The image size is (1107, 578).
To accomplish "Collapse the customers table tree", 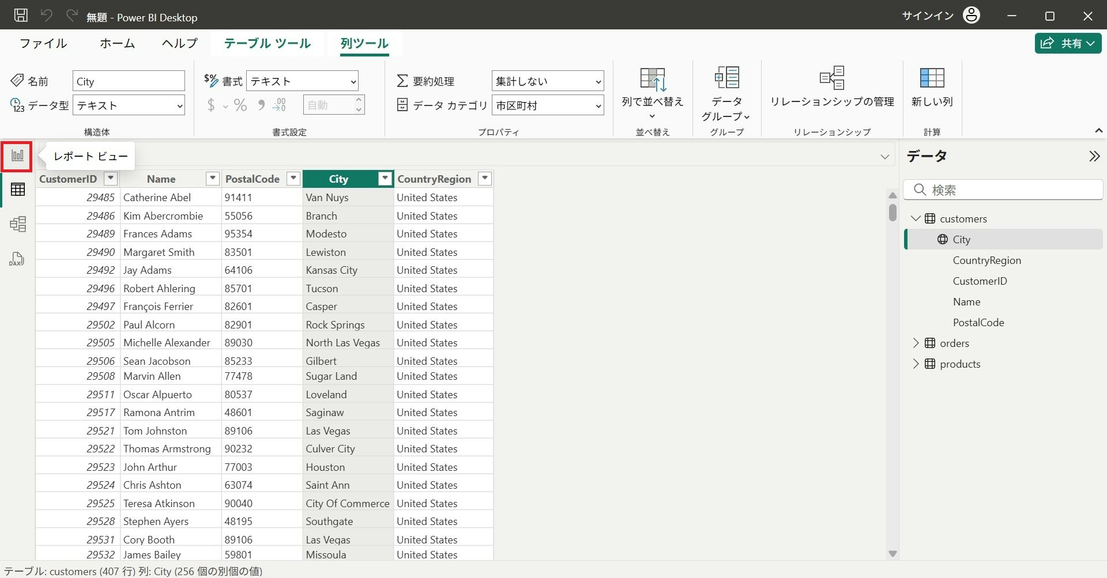I will point(916,218).
